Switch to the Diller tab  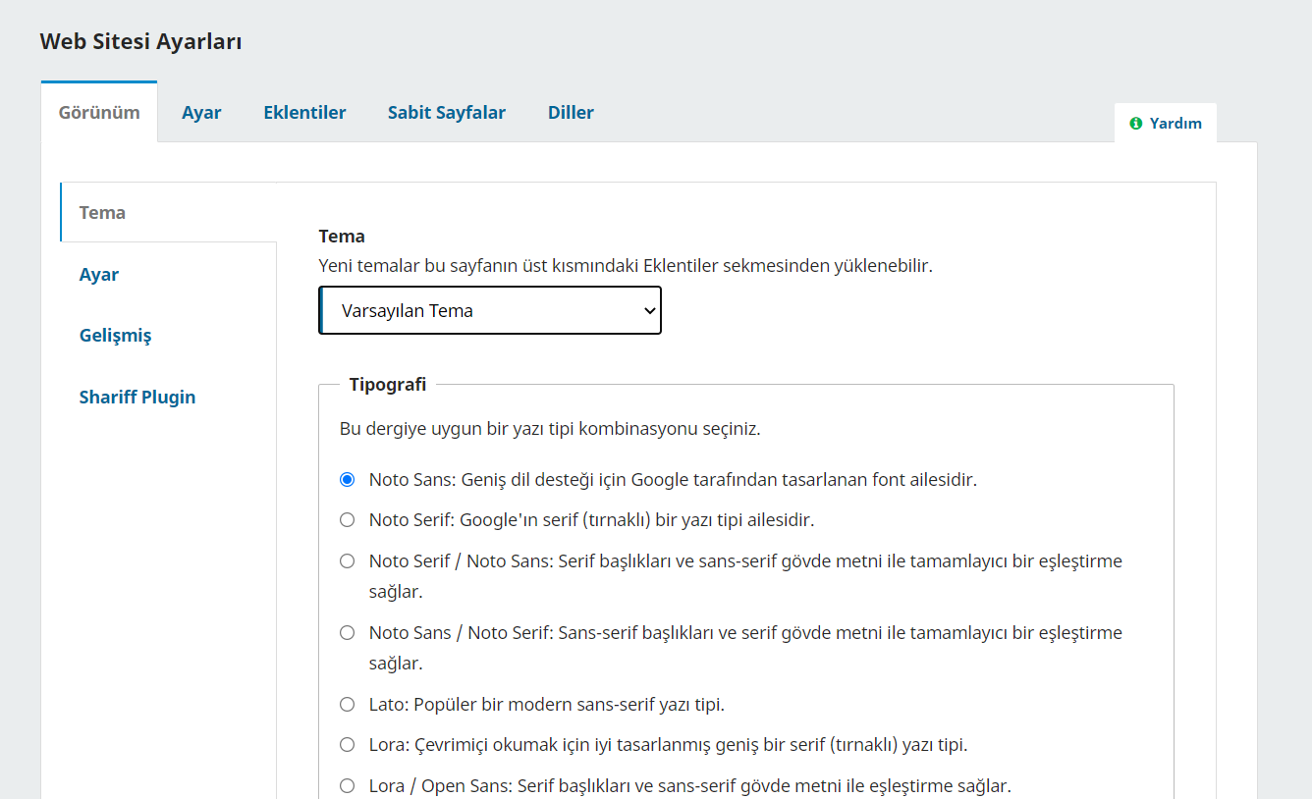(x=571, y=112)
